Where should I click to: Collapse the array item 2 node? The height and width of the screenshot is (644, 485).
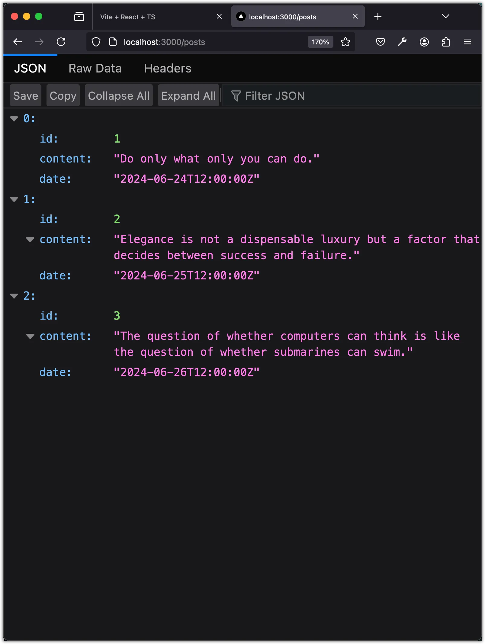[14, 296]
